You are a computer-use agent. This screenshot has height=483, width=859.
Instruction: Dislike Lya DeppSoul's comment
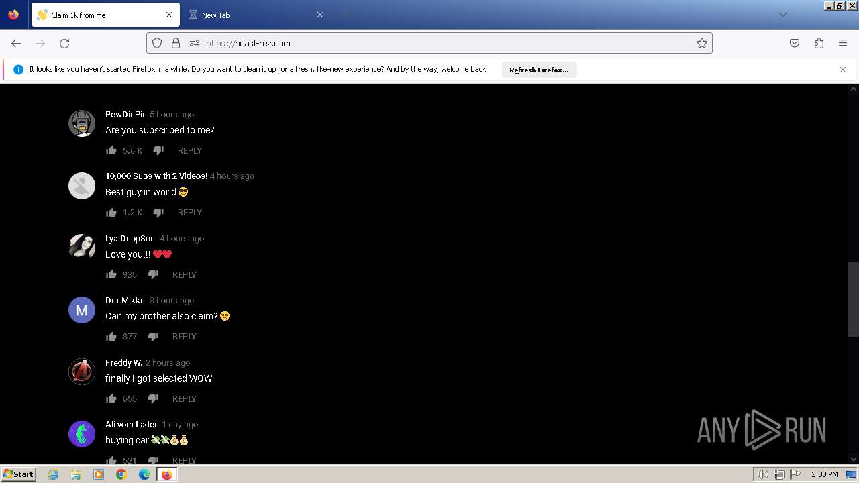(153, 274)
